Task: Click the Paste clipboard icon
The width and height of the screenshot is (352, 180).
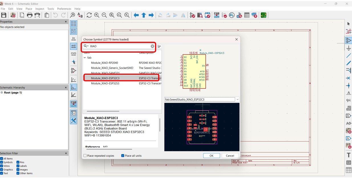Action: (x=47, y=15)
